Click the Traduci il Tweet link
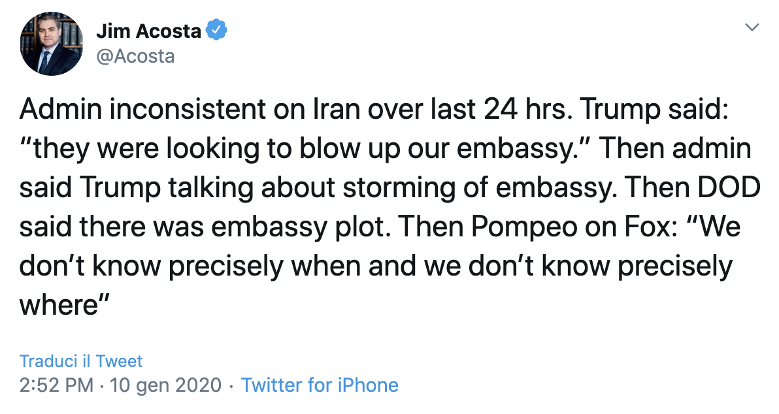The height and width of the screenshot is (414, 779). [81, 361]
